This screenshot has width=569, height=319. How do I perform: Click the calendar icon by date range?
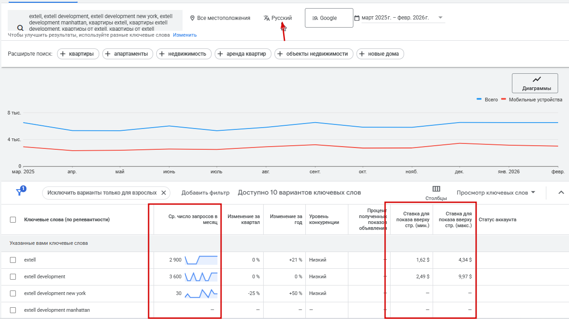[x=357, y=18]
